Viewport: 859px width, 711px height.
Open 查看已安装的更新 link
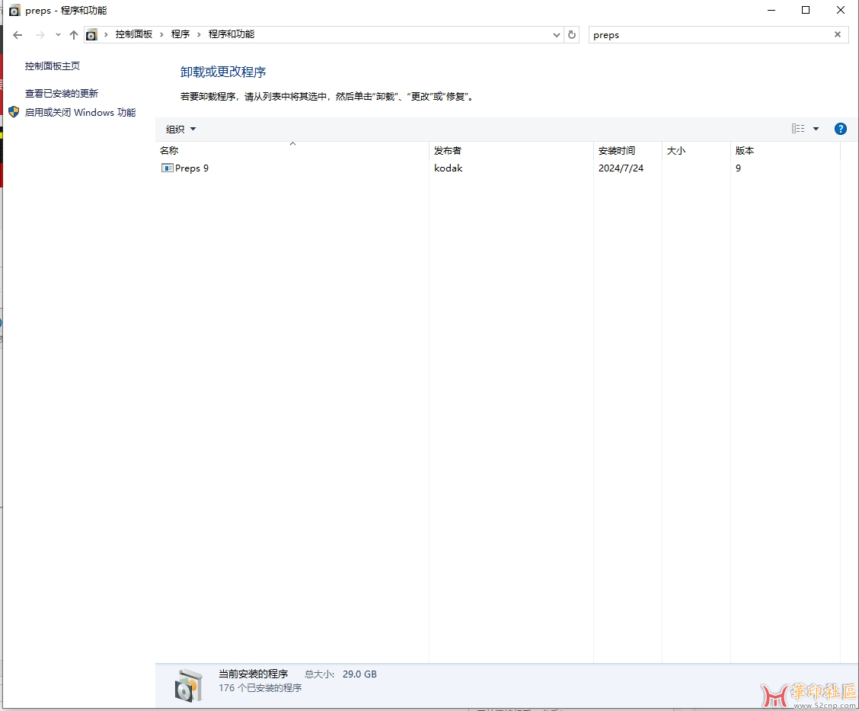(62, 93)
